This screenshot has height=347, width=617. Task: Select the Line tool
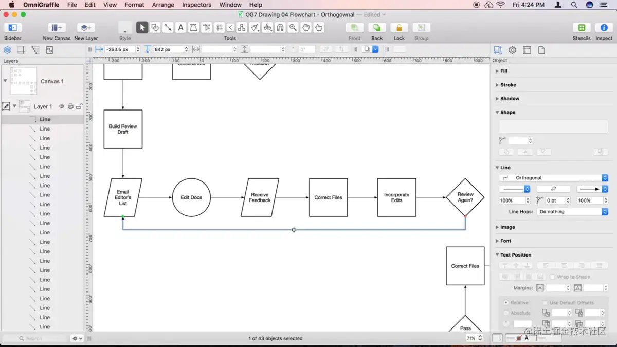pos(168,28)
